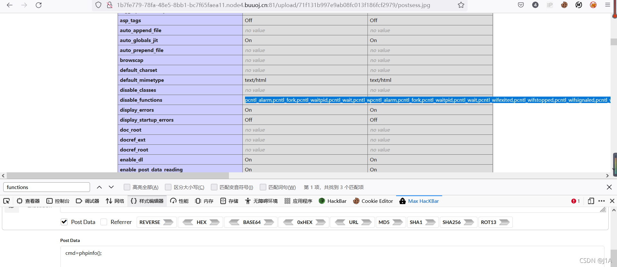Reload the current page

coord(39,5)
